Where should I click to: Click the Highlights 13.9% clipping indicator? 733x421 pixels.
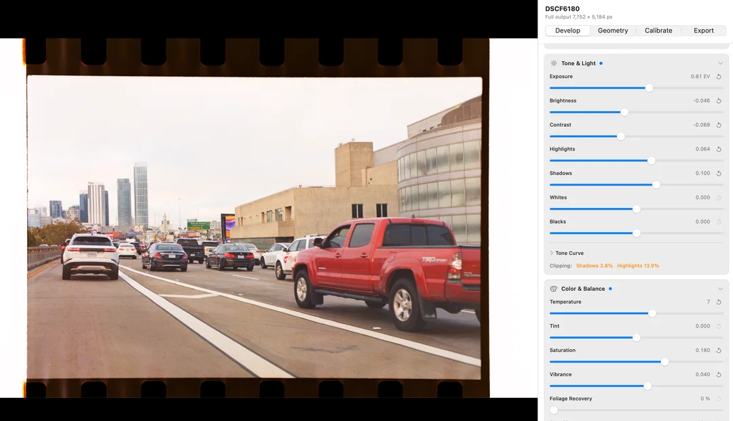coord(638,266)
